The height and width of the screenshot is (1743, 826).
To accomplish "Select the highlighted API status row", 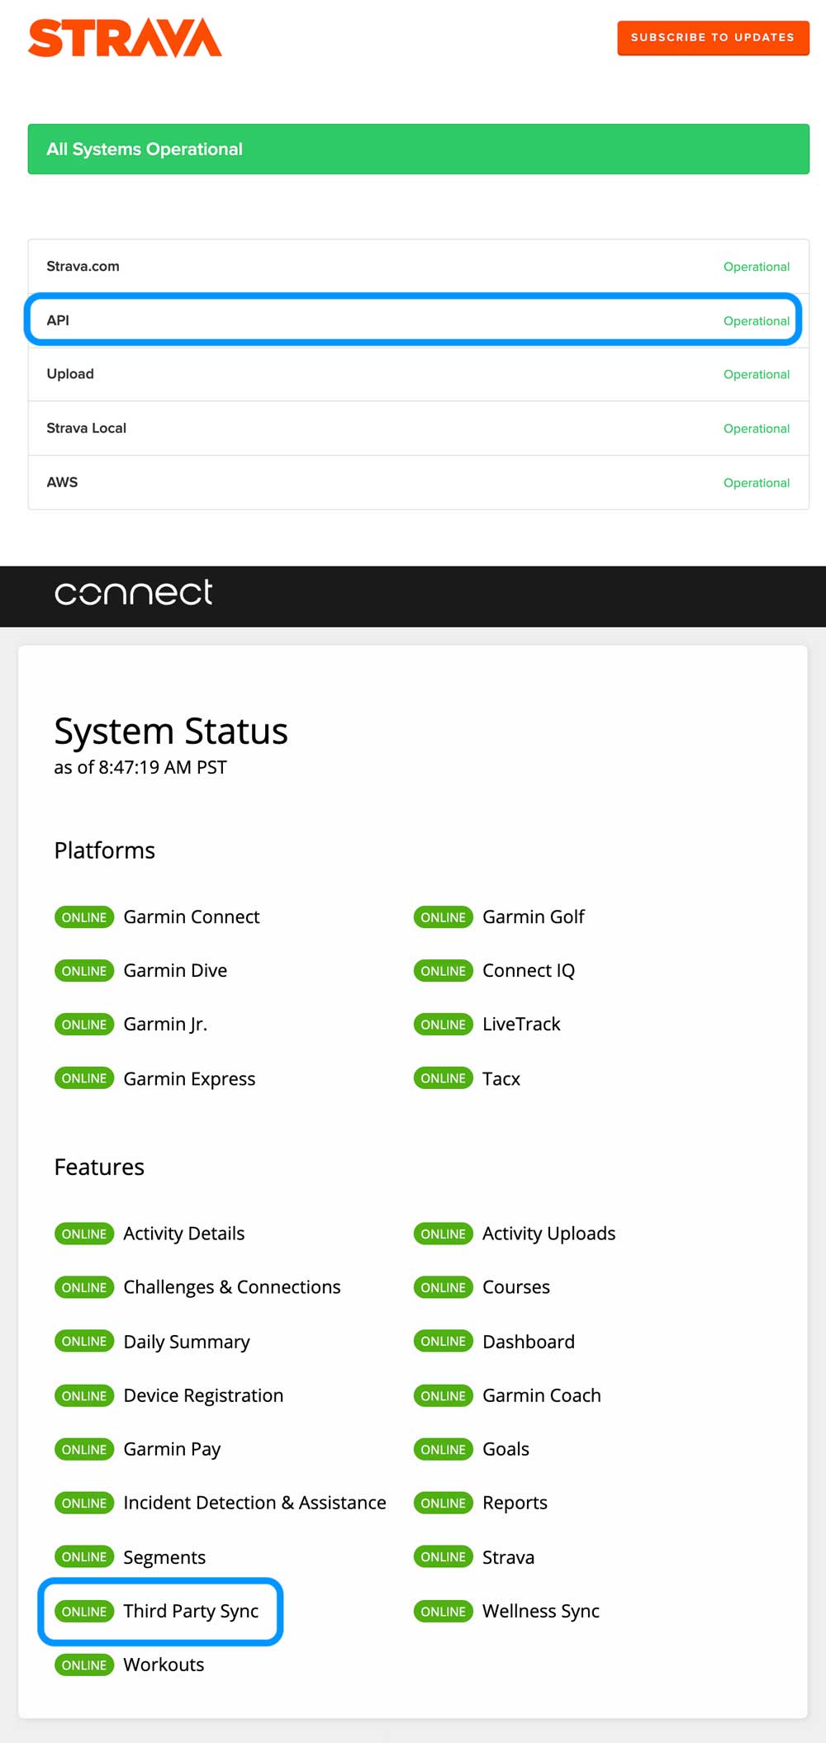I will 413,320.
